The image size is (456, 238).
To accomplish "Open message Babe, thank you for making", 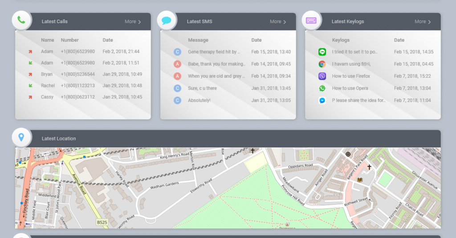I will (x=217, y=64).
